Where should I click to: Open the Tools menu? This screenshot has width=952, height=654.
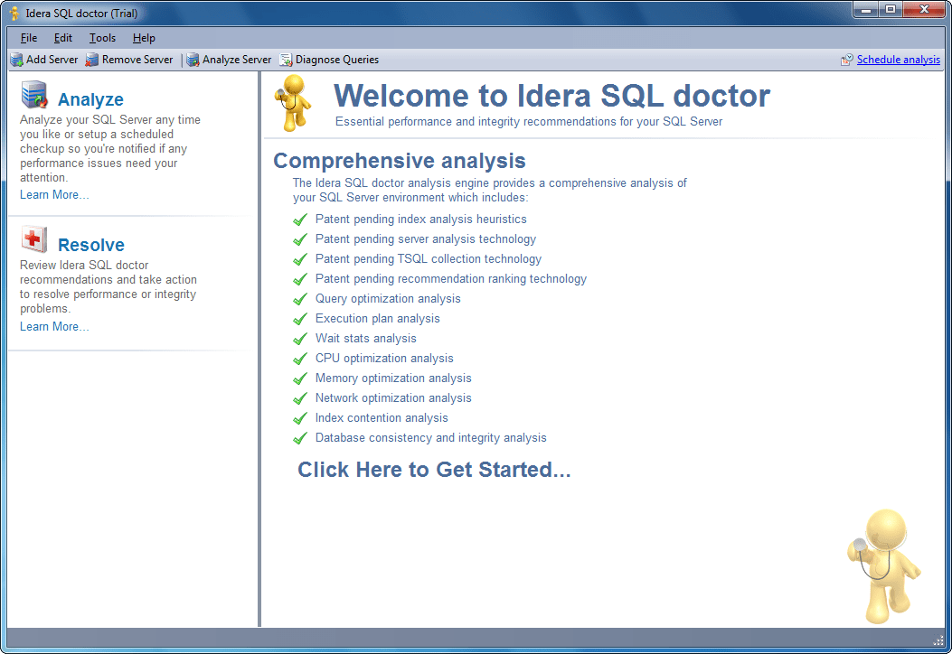point(101,38)
